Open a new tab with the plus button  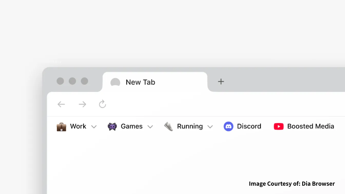pos(221,82)
